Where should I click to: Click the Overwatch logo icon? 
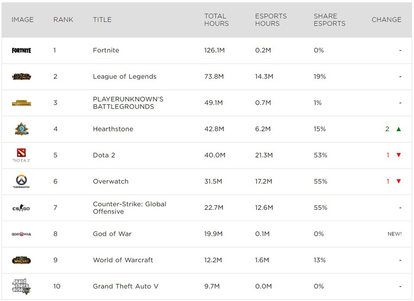coord(21,181)
